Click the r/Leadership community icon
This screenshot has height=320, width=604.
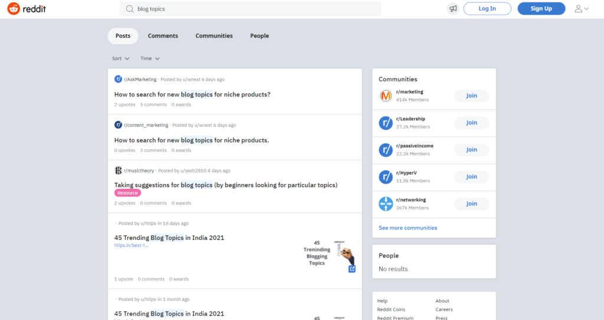(386, 122)
